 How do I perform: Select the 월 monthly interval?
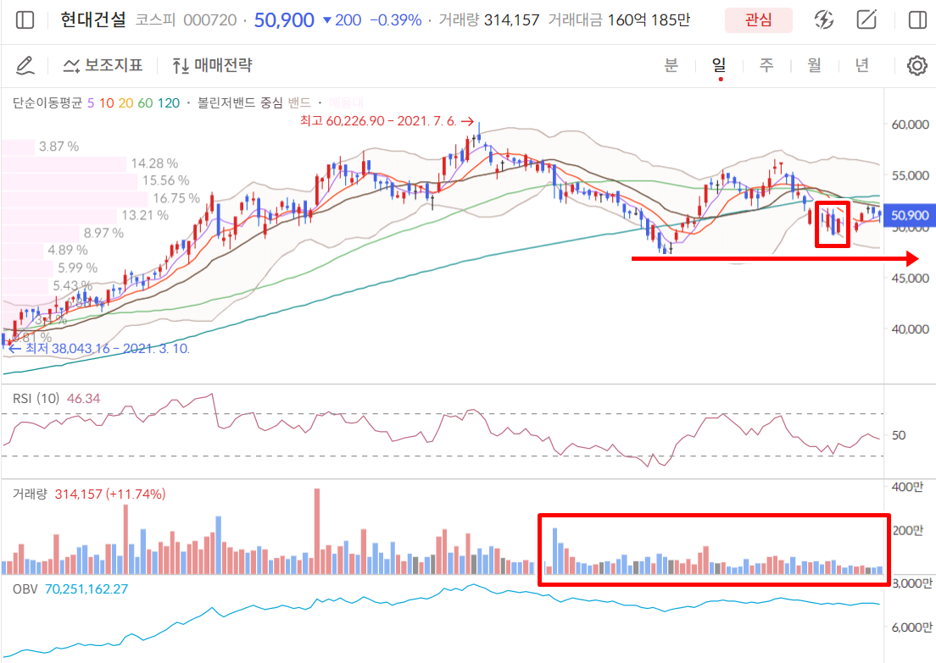(x=814, y=65)
